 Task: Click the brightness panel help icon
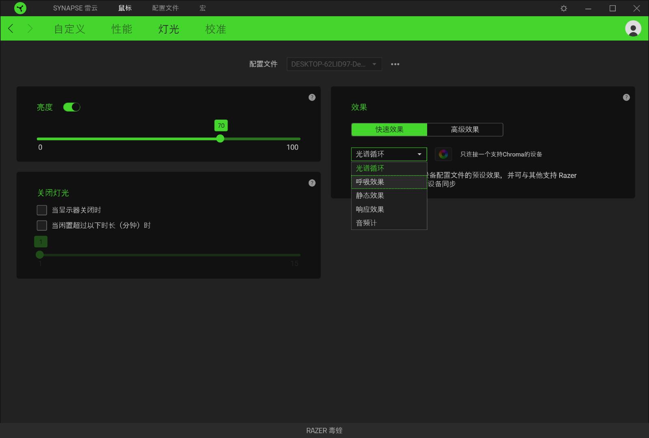click(312, 97)
